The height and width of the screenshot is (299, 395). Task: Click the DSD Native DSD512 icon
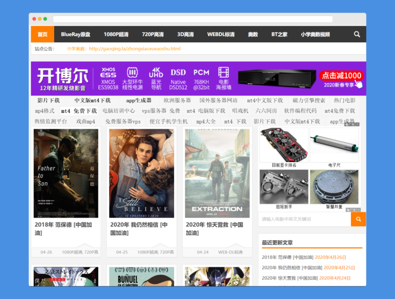(178, 79)
